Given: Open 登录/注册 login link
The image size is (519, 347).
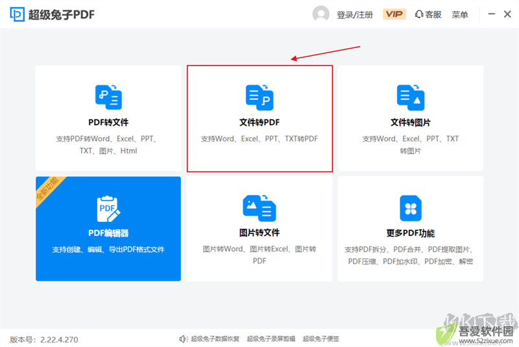Looking at the screenshot, I should click(x=354, y=15).
